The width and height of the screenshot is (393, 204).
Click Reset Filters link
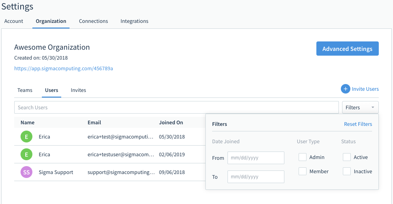[x=358, y=124]
